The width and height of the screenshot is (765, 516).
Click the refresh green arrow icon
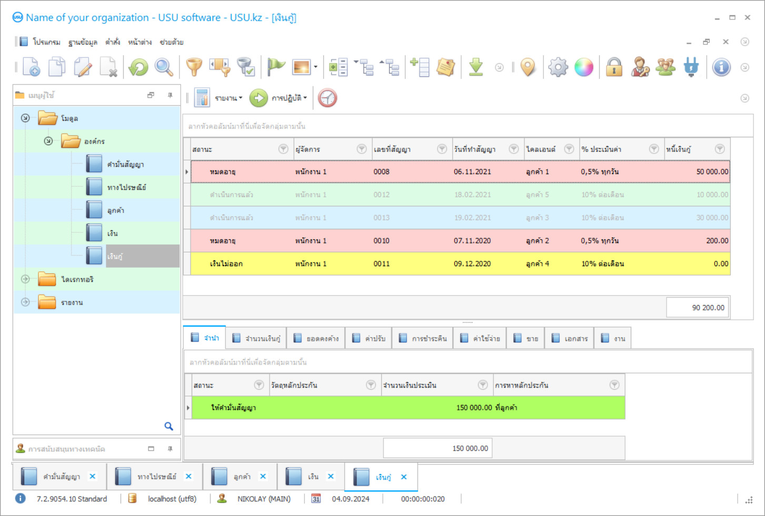138,67
